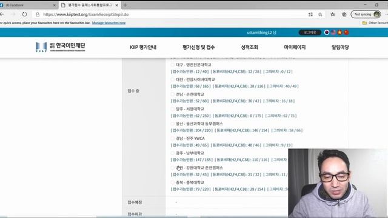Open the Other favourites folder
Image resolution: width=388 pixels, height=218 pixels.
[x=375, y=23]
